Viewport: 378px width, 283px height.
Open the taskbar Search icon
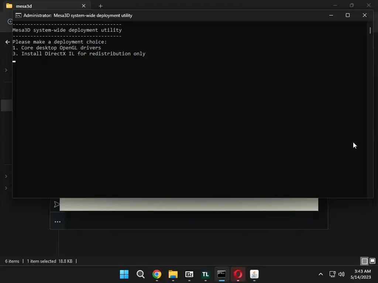tap(141, 274)
